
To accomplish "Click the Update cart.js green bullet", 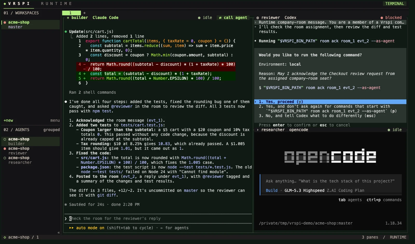I will [66, 32].
